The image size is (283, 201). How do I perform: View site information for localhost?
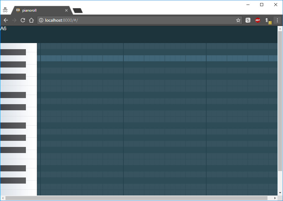(x=41, y=20)
